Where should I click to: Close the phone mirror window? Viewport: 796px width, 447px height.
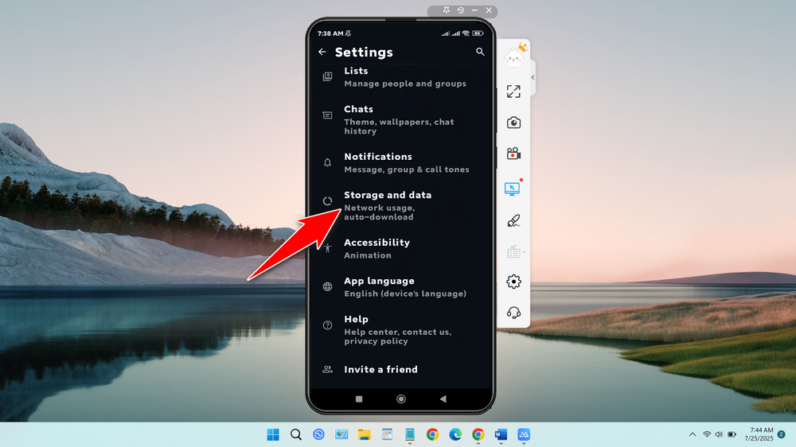click(x=489, y=10)
